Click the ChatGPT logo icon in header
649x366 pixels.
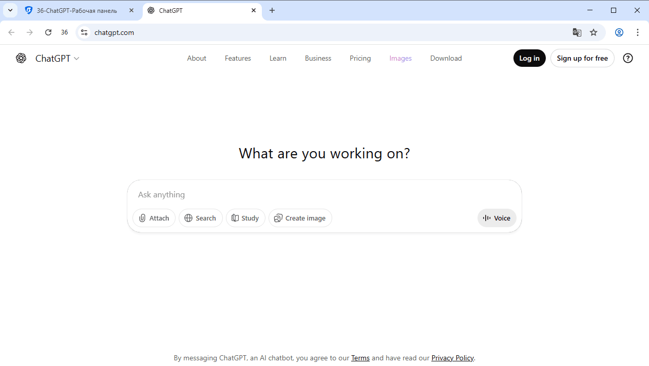[21, 58]
